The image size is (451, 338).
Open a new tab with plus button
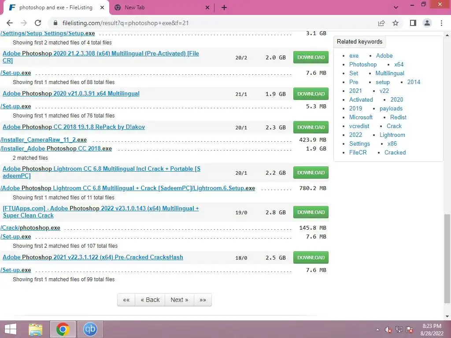coord(224,8)
